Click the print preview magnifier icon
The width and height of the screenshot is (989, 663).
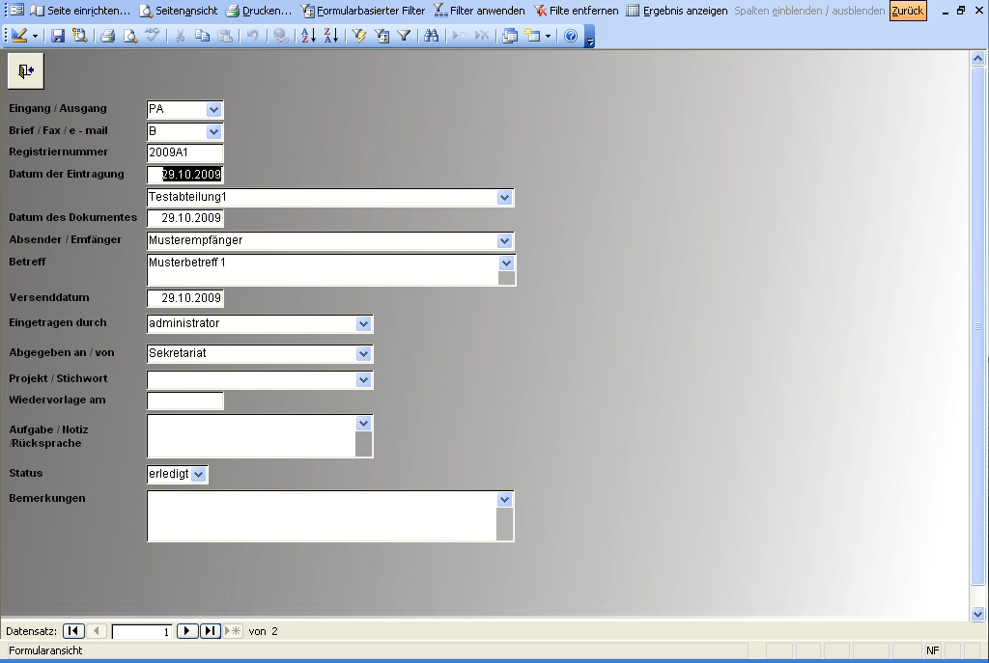click(x=130, y=36)
